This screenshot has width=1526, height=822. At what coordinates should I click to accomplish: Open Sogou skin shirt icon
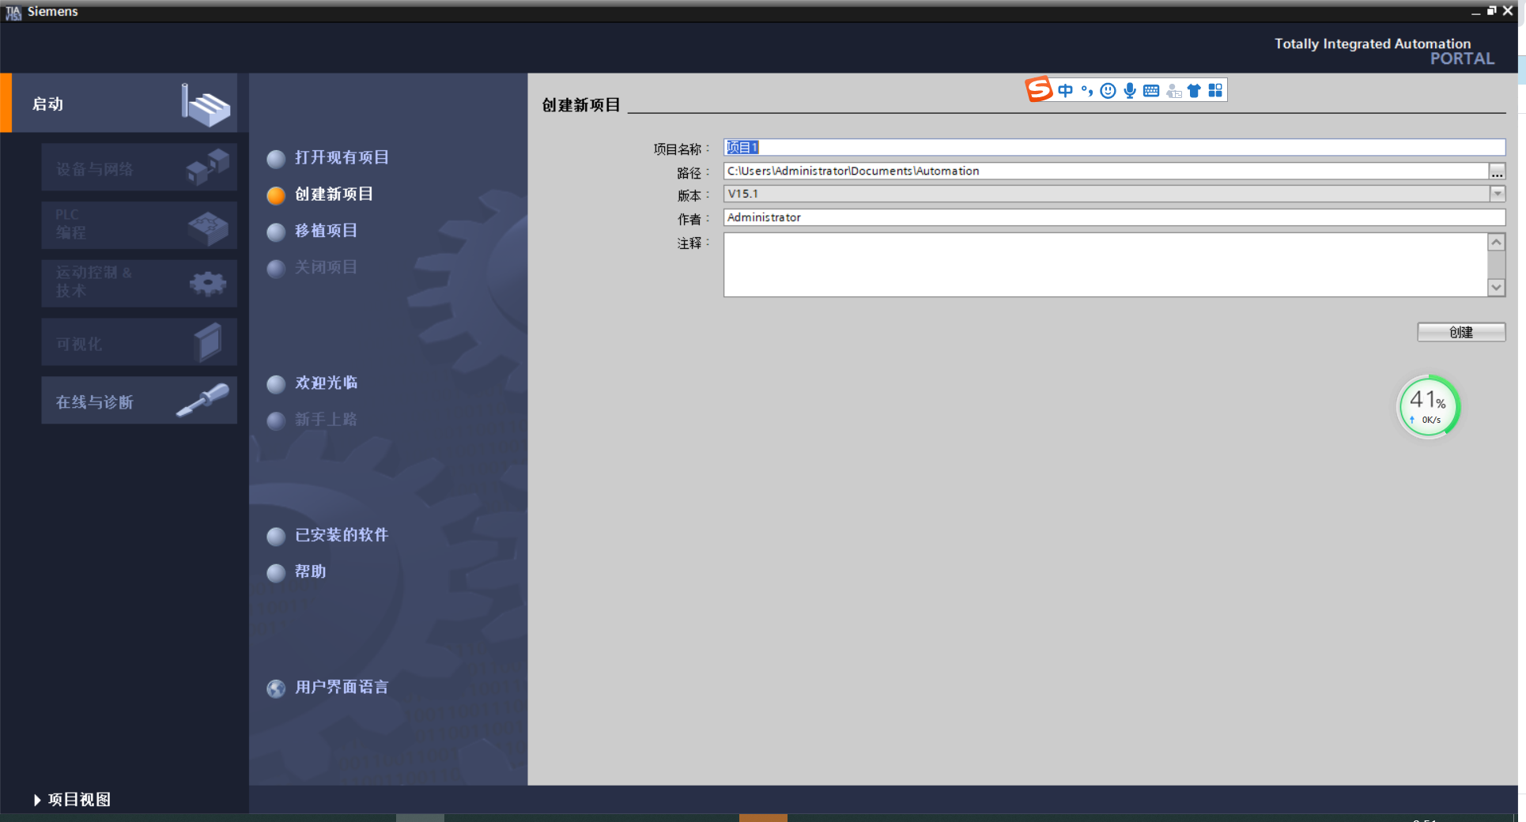coord(1194,91)
